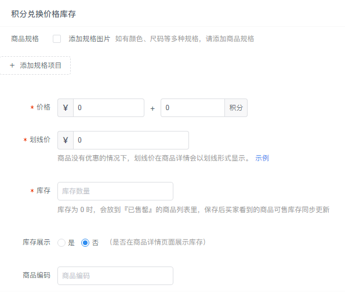Focus the 价格 yuan amount field
This screenshot has height=292, width=345.
coord(108,108)
